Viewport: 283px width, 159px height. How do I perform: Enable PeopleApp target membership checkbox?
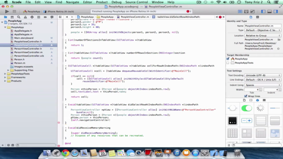coord(228,59)
